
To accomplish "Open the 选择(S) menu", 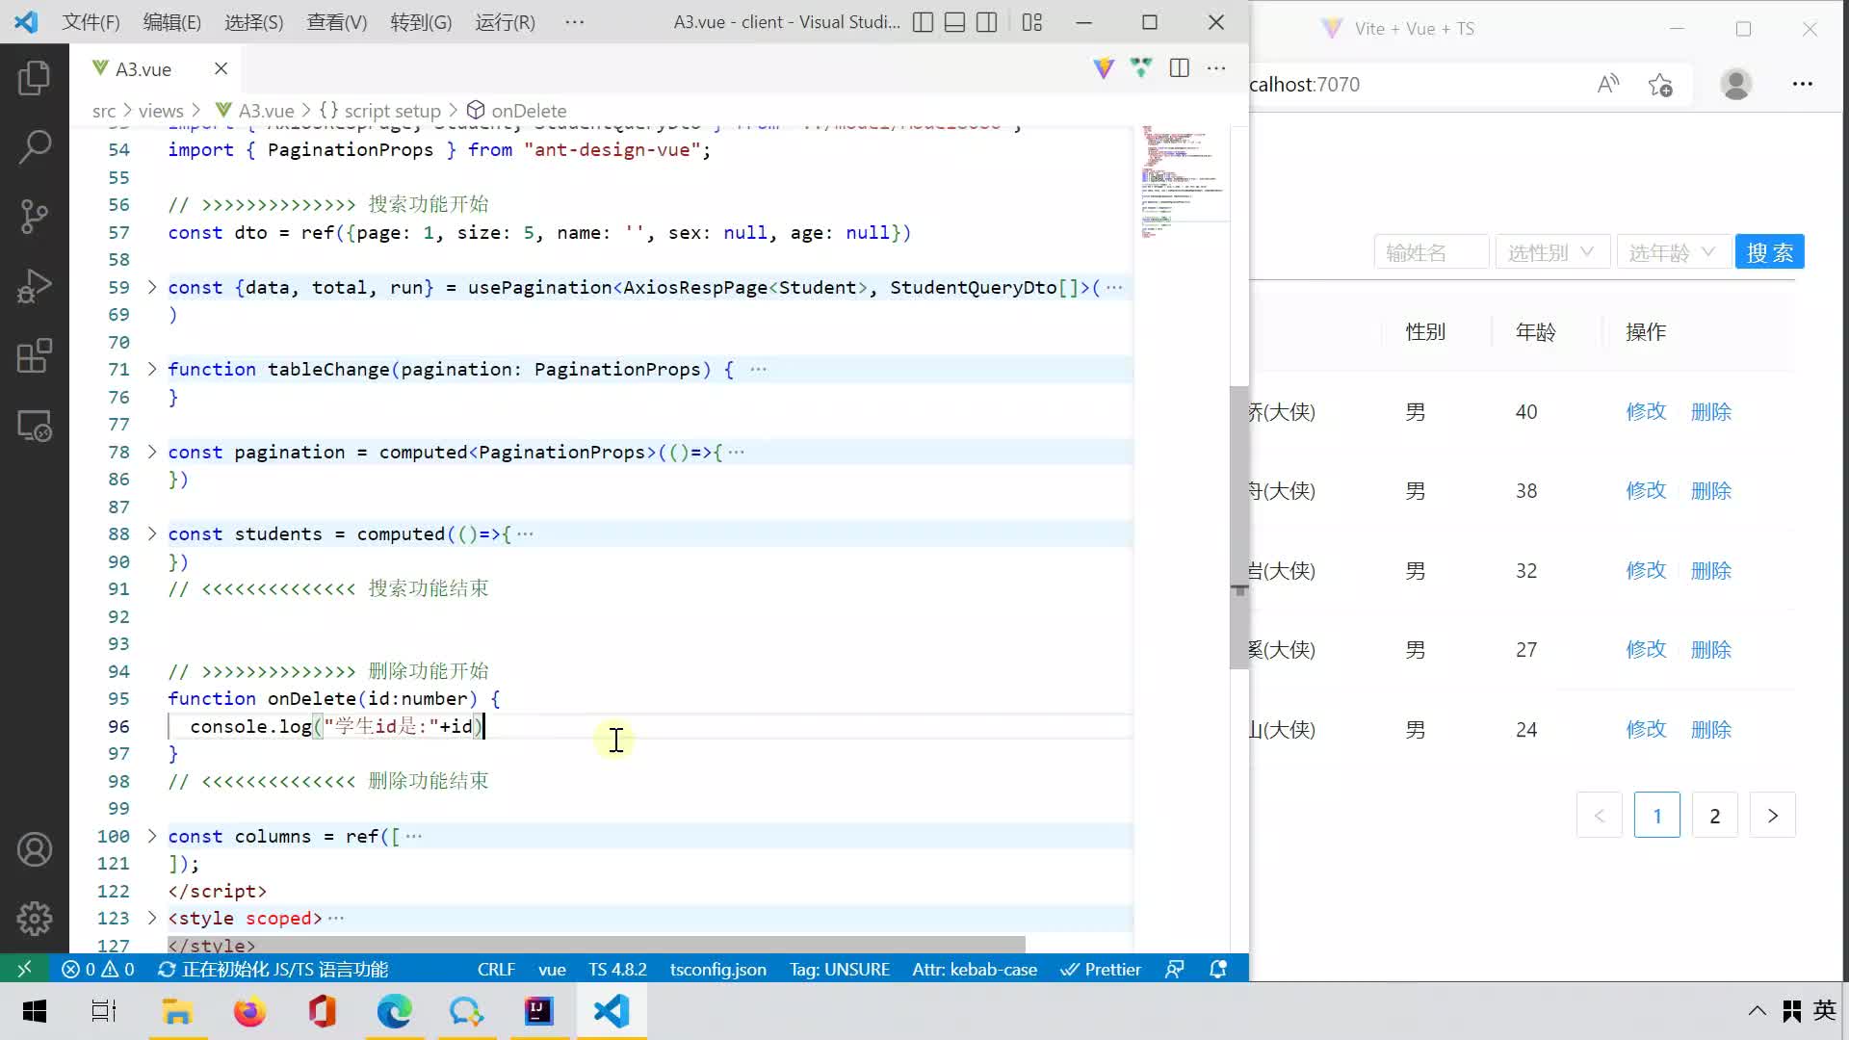I will [254, 22].
